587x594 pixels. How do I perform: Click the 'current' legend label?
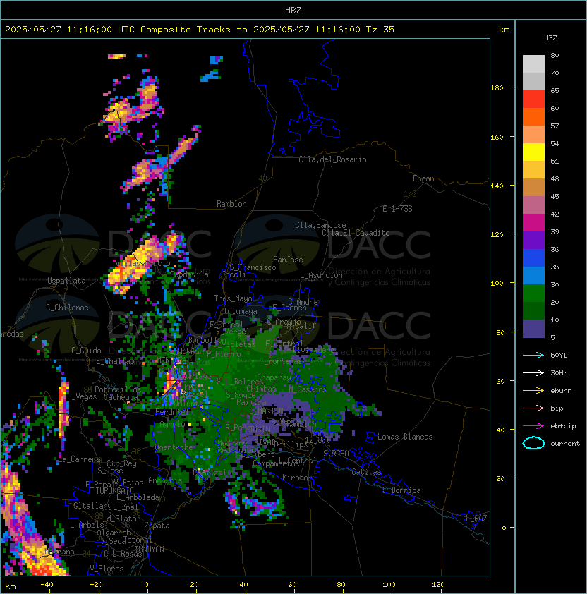coord(565,443)
